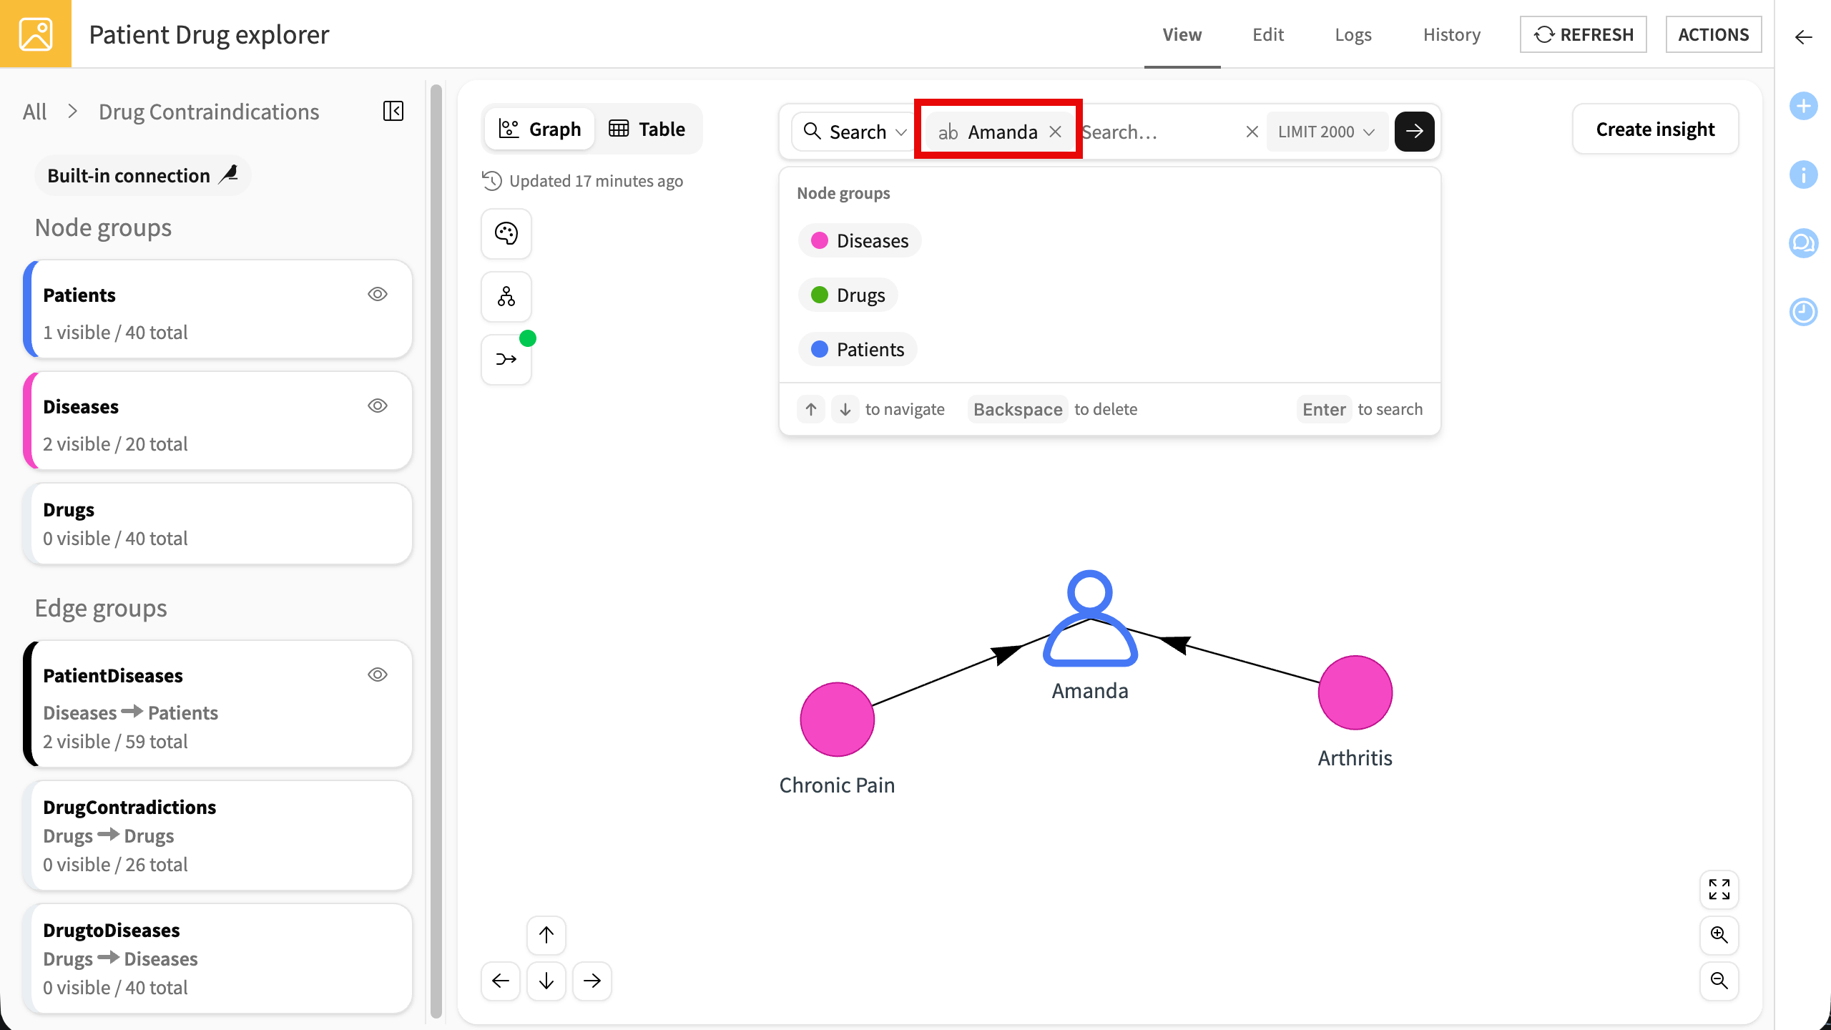Switch to the Logs tab
The height and width of the screenshot is (1030, 1831).
(x=1353, y=34)
